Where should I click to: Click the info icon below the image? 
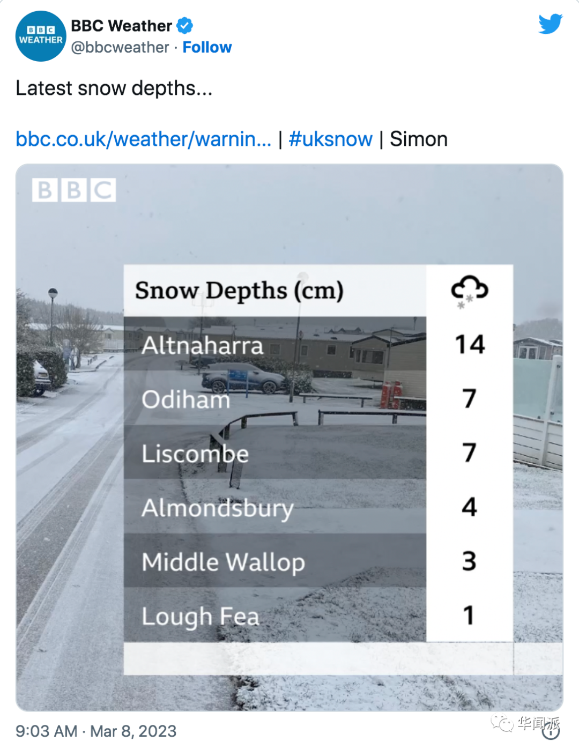(551, 730)
